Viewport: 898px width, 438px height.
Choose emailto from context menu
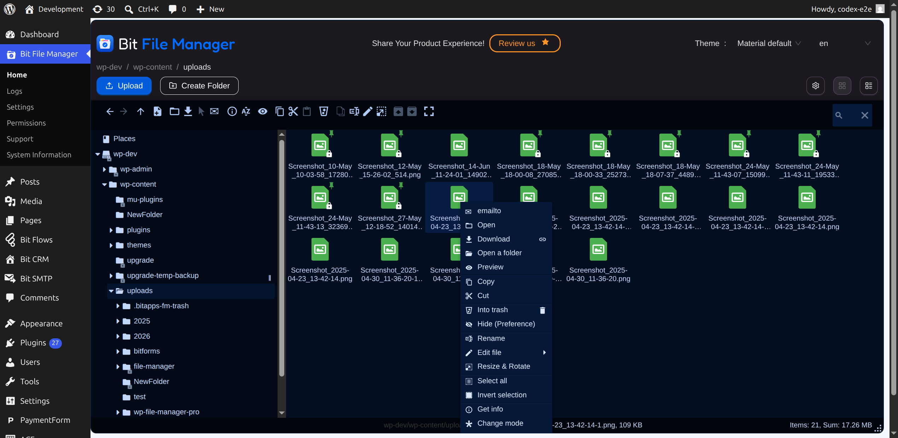point(506,211)
